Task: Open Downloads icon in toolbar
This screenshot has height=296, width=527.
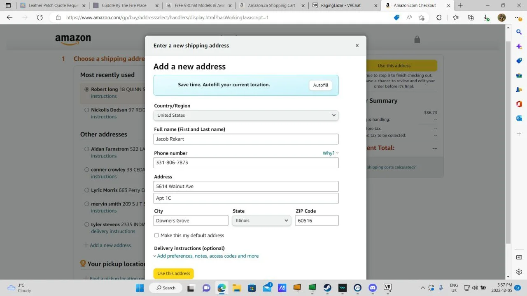Action: pos(486,18)
